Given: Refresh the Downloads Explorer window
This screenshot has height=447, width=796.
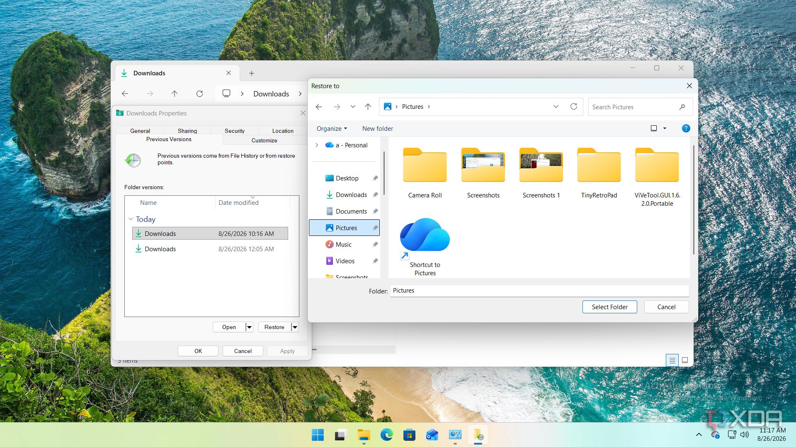Looking at the screenshot, I should click(199, 94).
